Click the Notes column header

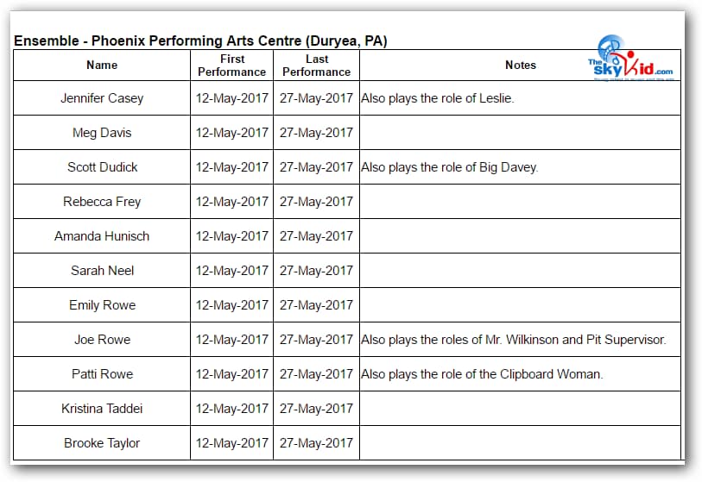pos(520,66)
